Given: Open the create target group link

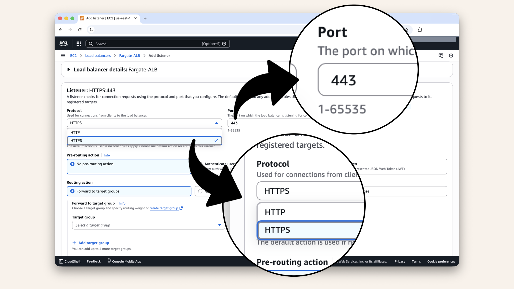Looking at the screenshot, I should click(x=164, y=208).
